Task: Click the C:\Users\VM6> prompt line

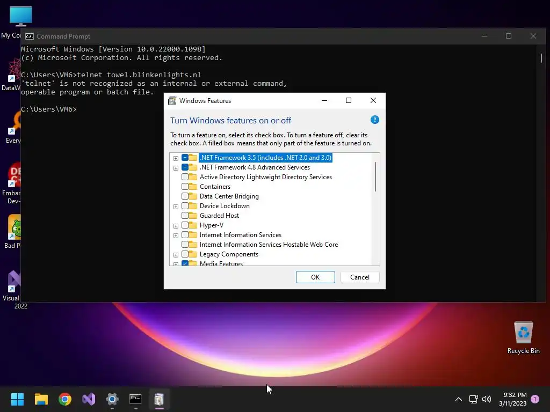Action: (x=49, y=109)
